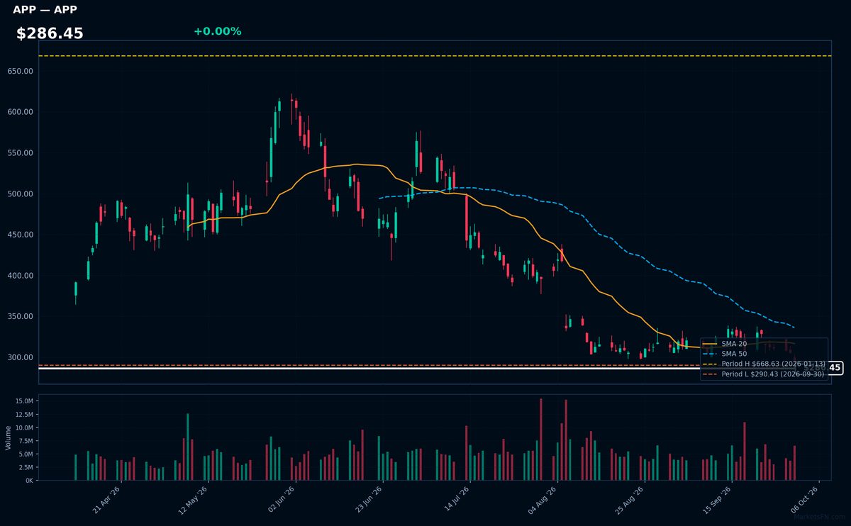This screenshot has height=526, width=851.
Task: Pick the 7.5M volume axis label
Action: [x=26, y=441]
